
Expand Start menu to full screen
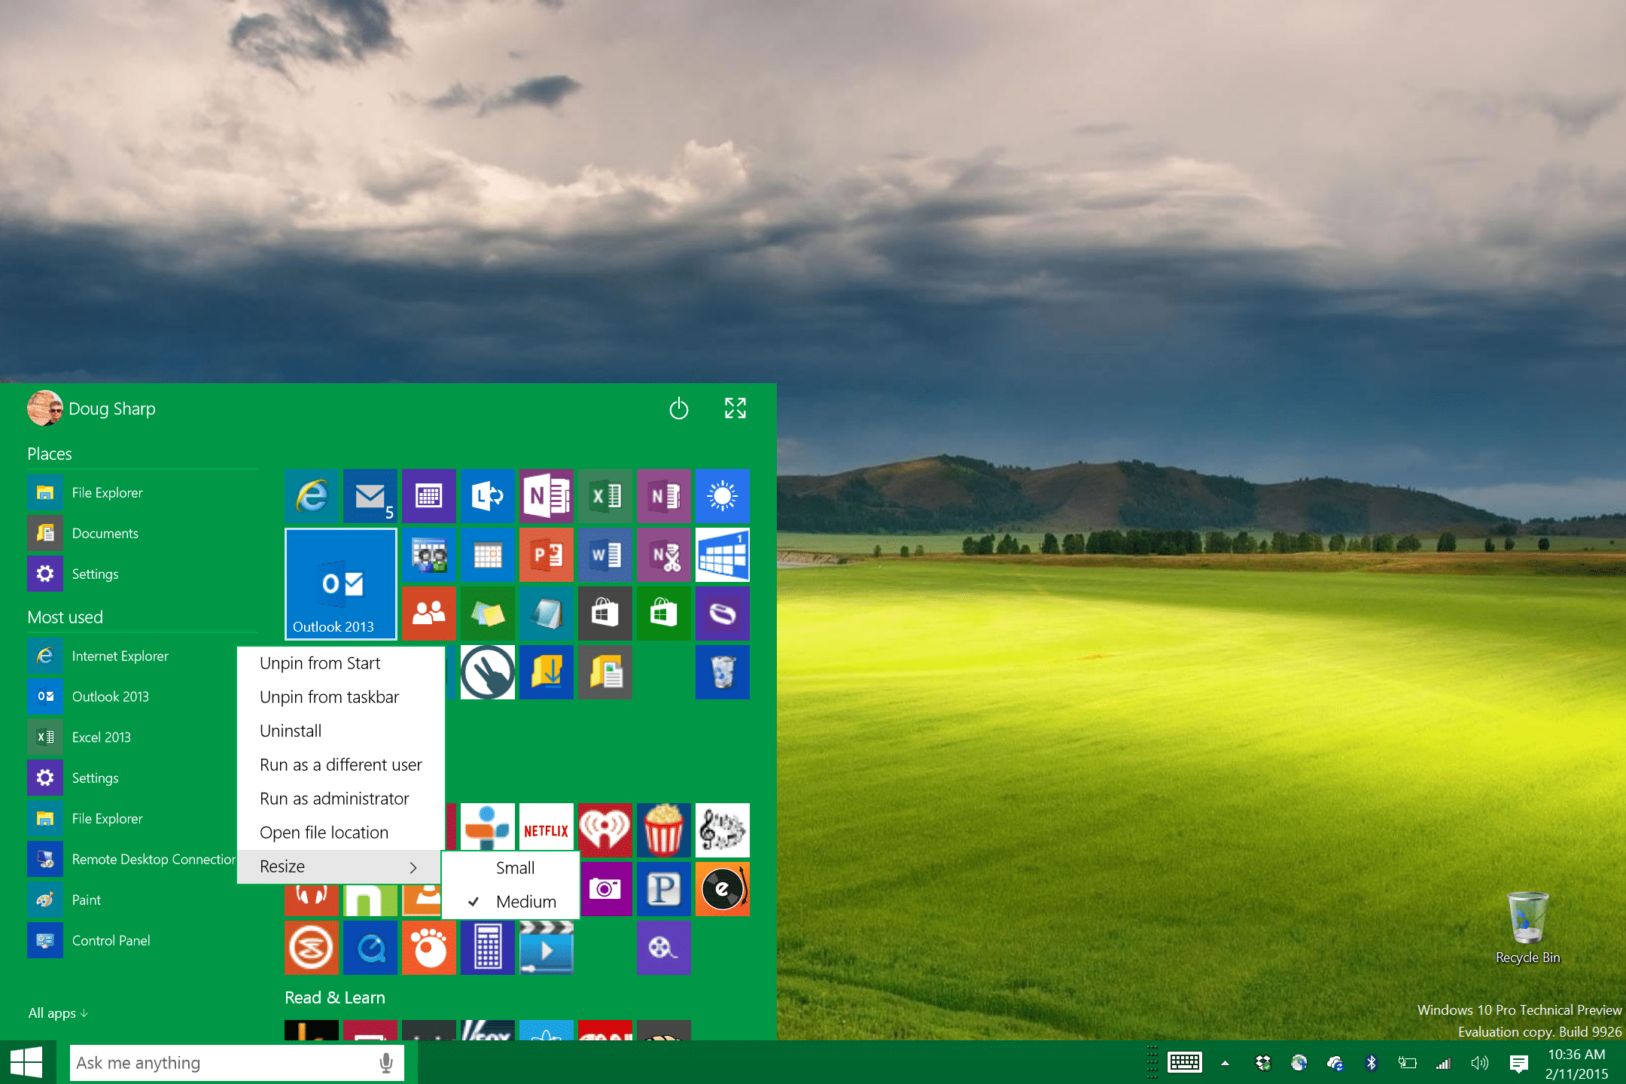coord(735,409)
